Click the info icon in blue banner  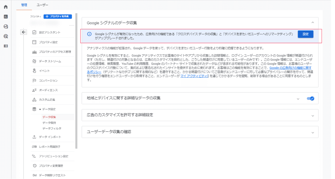coord(89,34)
